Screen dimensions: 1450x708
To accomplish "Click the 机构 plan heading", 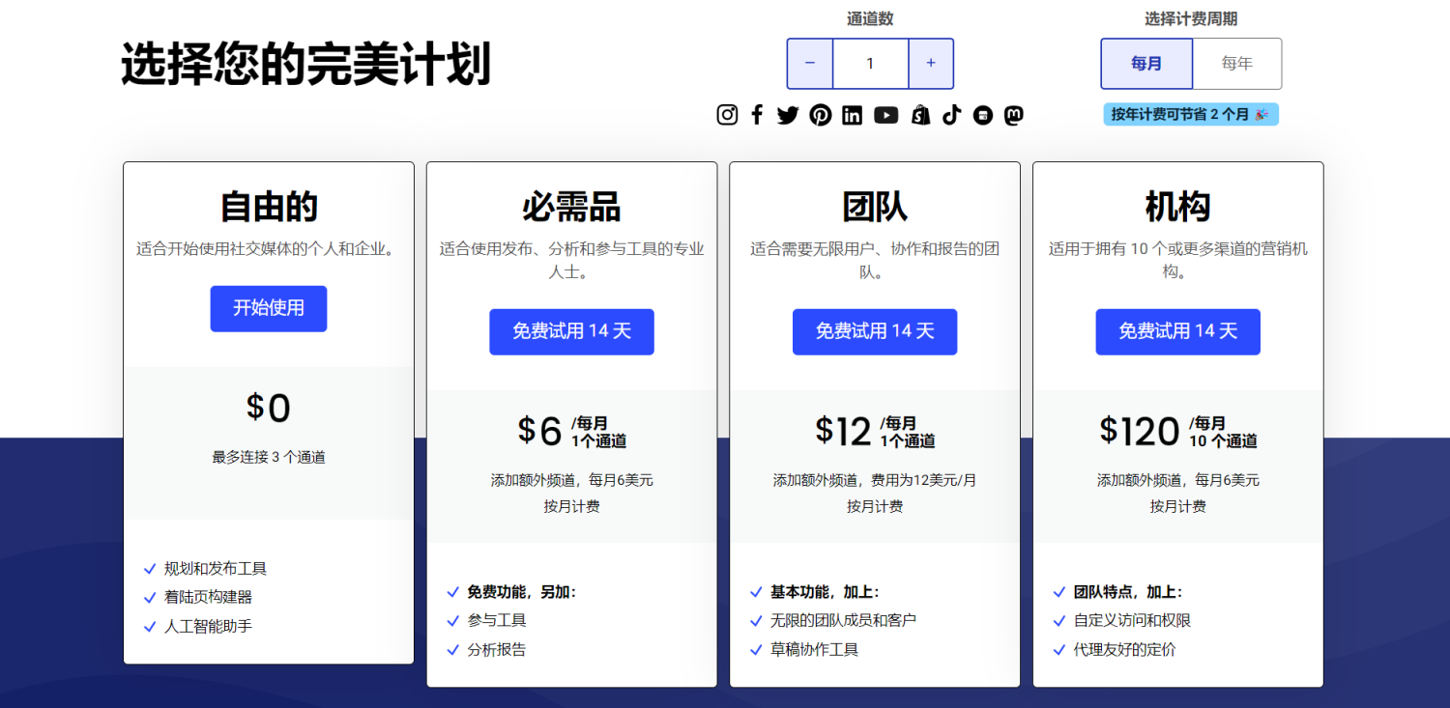I will pos(1177,207).
